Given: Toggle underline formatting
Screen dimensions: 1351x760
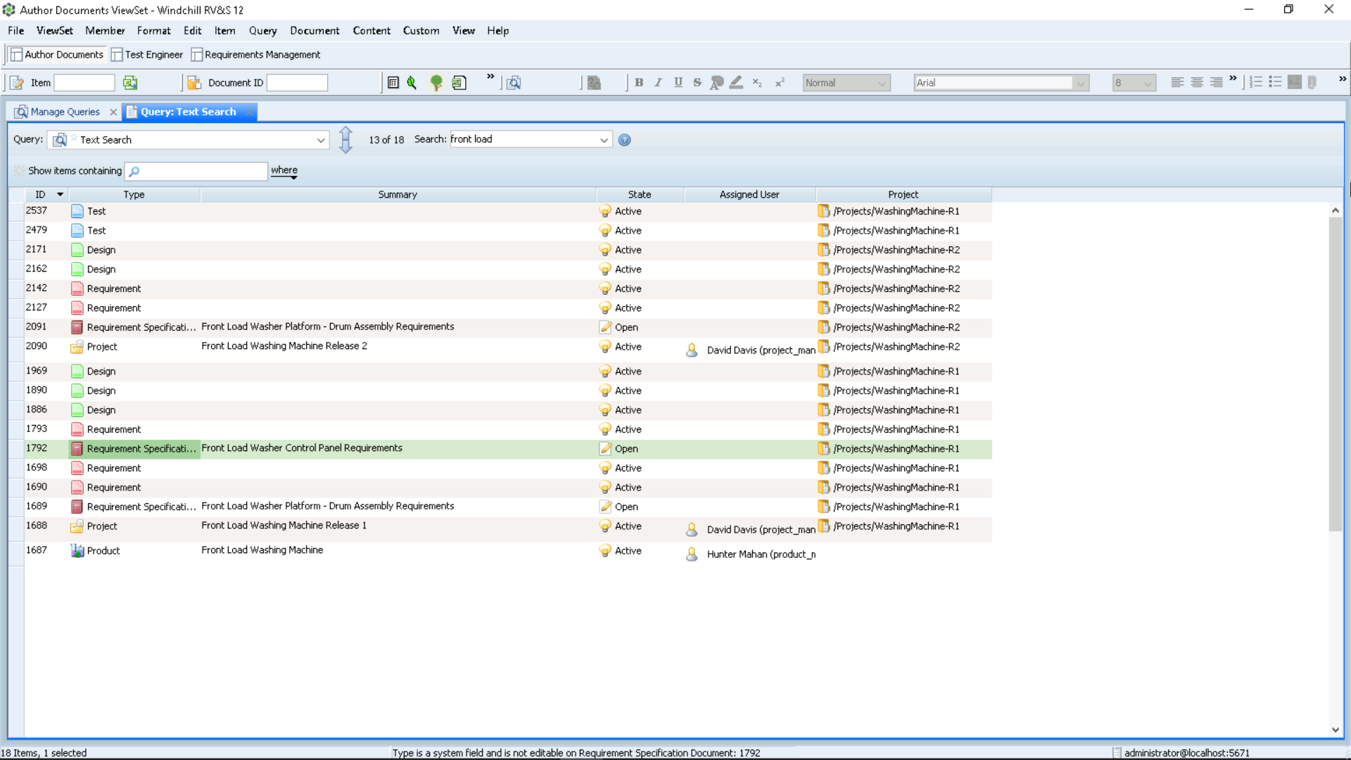Looking at the screenshot, I should 678,82.
